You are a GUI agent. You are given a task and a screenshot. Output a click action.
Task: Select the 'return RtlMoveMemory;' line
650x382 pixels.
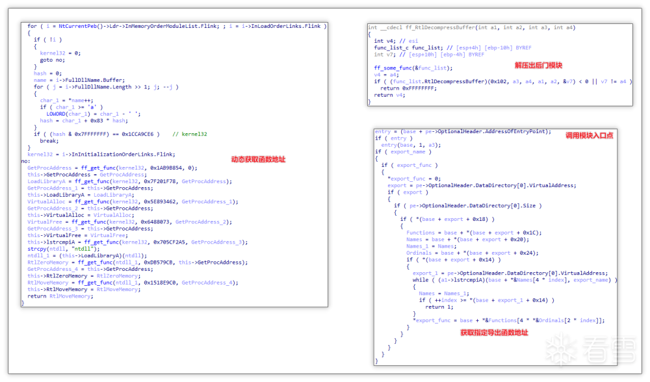[x=60, y=296]
